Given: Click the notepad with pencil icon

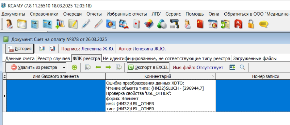Looking at the screenshot, I should click(72, 24).
